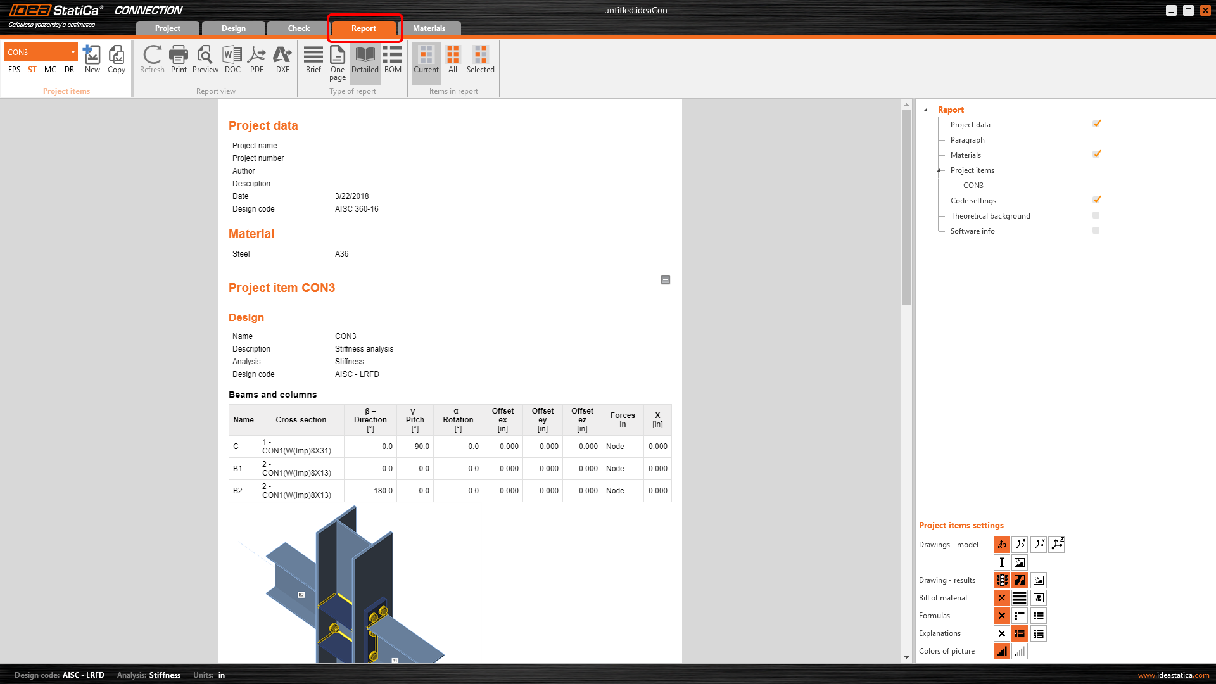Image resolution: width=1216 pixels, height=684 pixels.
Task: Uncheck Project data in report tree
Action: [1097, 123]
